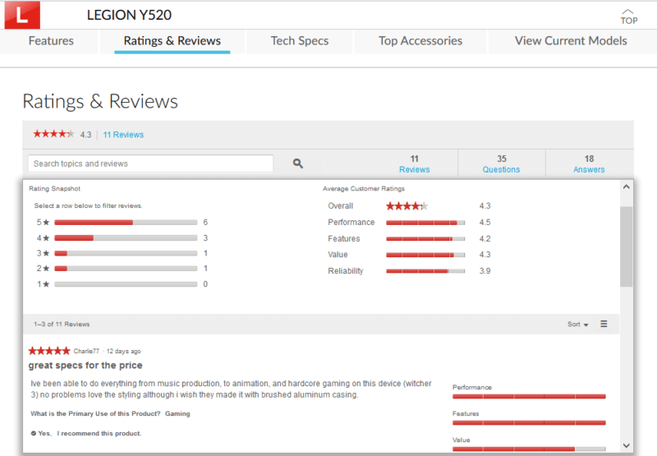Click the Reliability 3.9 rating bar
Viewport: 657px width, 456px height.
tap(425, 271)
